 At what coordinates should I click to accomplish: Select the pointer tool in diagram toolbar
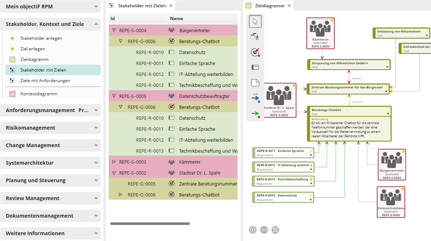coord(255,22)
